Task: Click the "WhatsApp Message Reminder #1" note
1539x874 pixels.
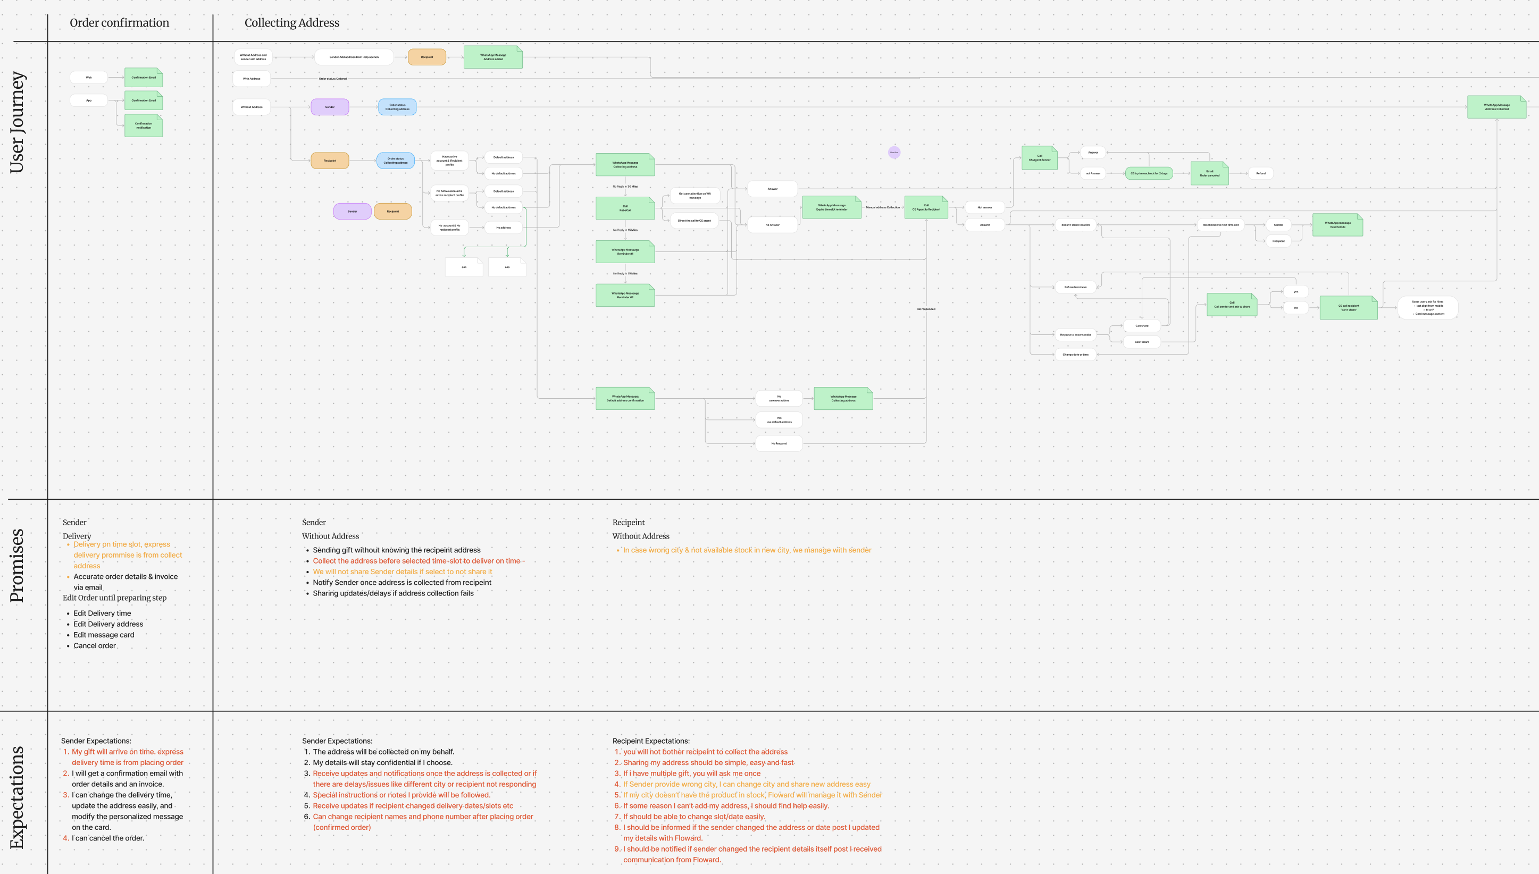Action: pos(625,251)
